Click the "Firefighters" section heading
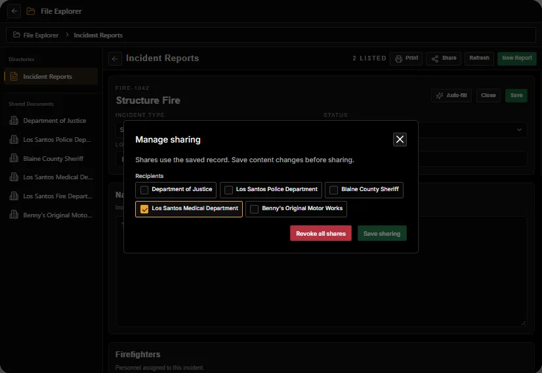Image resolution: width=542 pixels, height=373 pixels. [x=138, y=355]
